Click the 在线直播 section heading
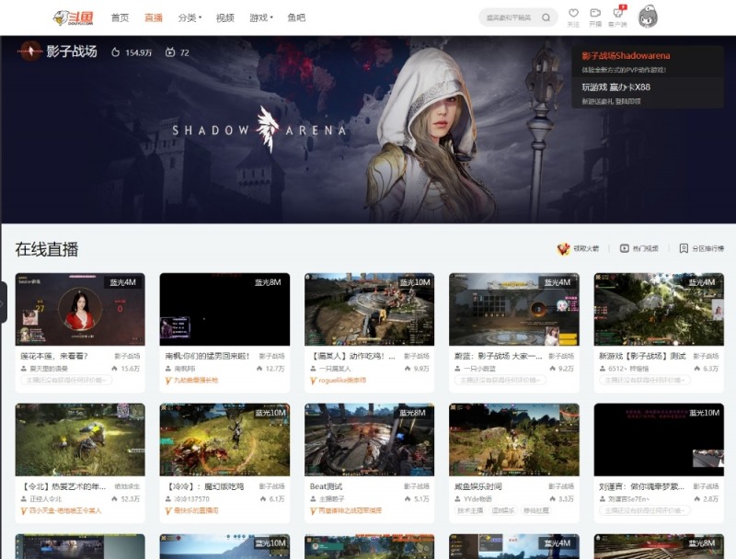Screen dimensions: 736x559 [x=47, y=249]
